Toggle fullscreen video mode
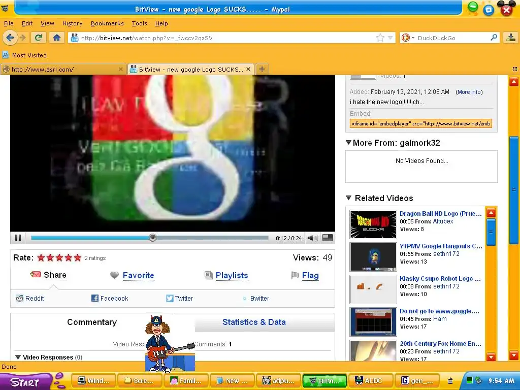This screenshot has width=520, height=390. tap(328, 238)
